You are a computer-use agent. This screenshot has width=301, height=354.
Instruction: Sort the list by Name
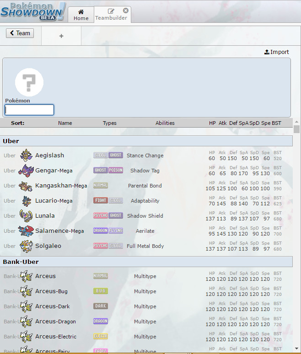click(x=65, y=123)
